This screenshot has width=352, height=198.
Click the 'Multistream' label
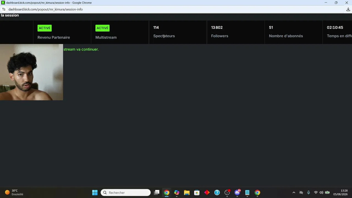tap(106, 37)
